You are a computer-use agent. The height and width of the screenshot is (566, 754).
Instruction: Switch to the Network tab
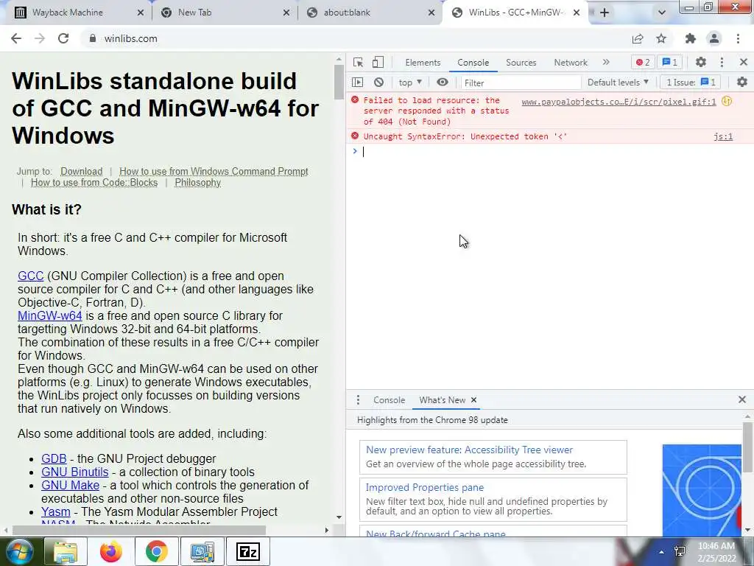[x=571, y=63]
